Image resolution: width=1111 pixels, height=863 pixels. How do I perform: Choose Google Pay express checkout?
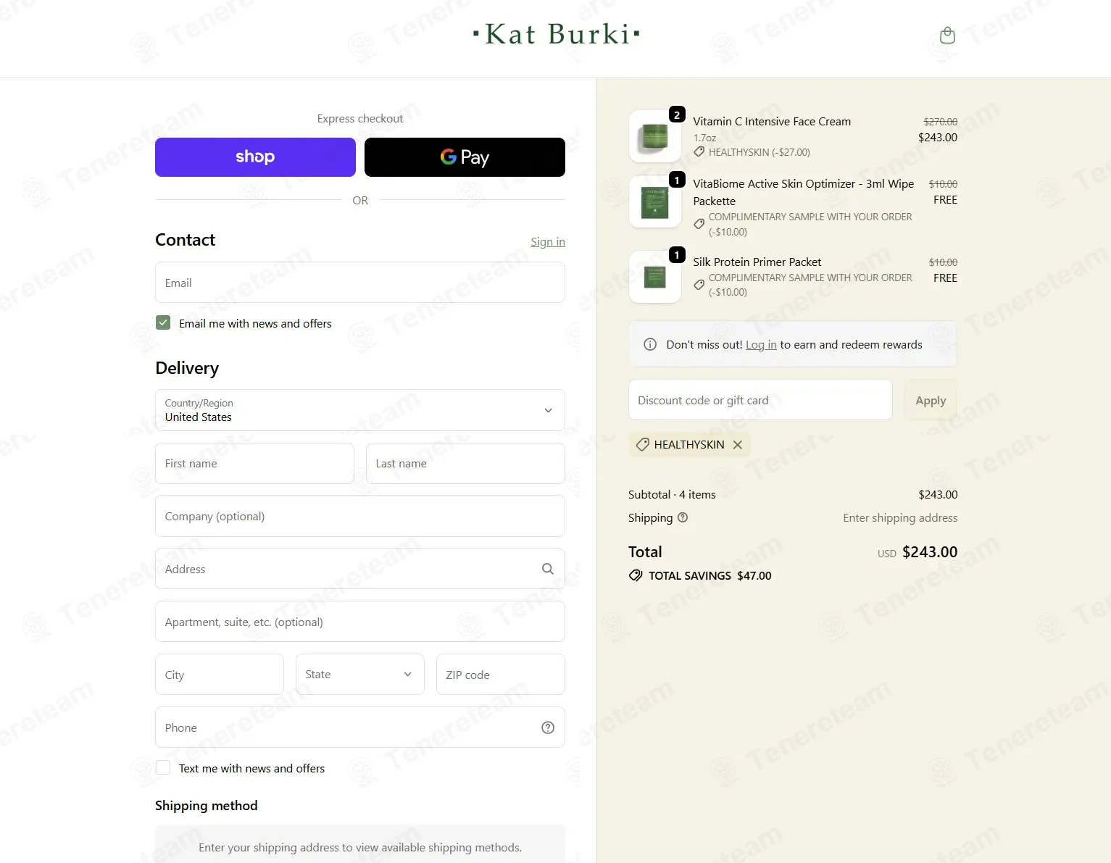(465, 157)
